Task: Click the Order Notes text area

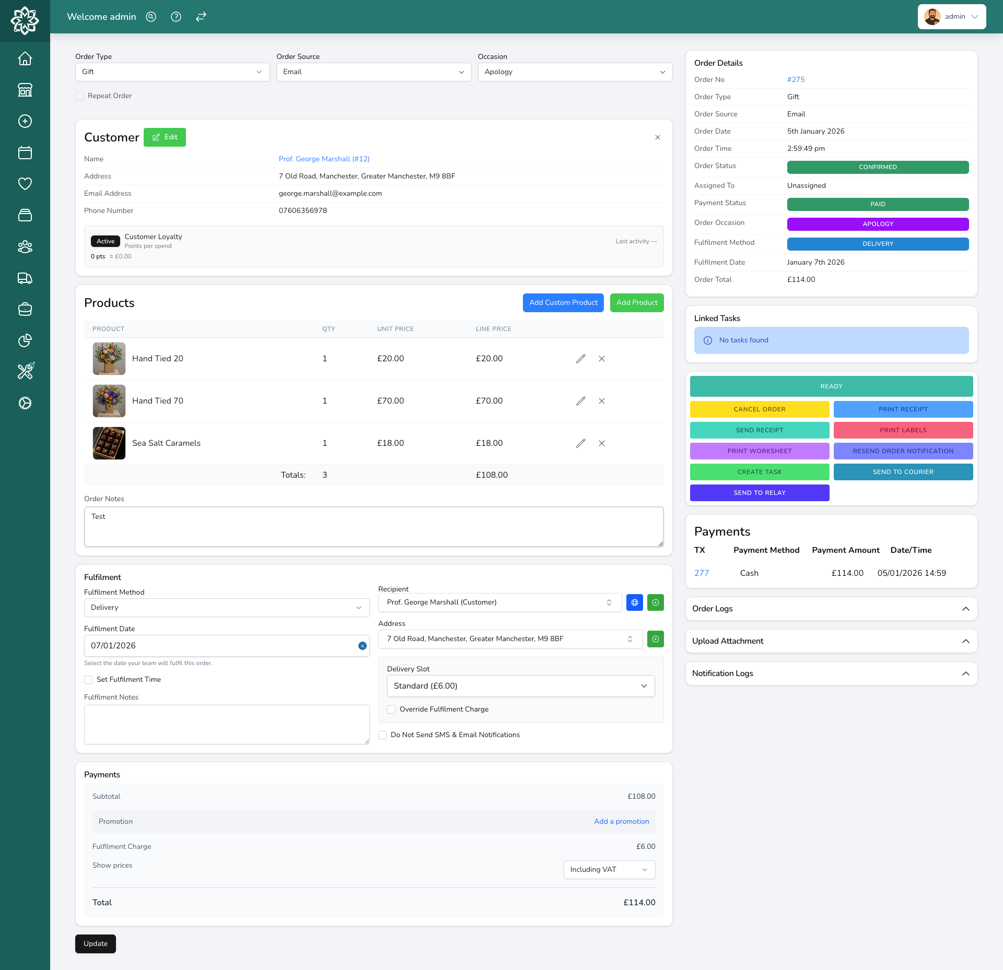Action: [374, 527]
